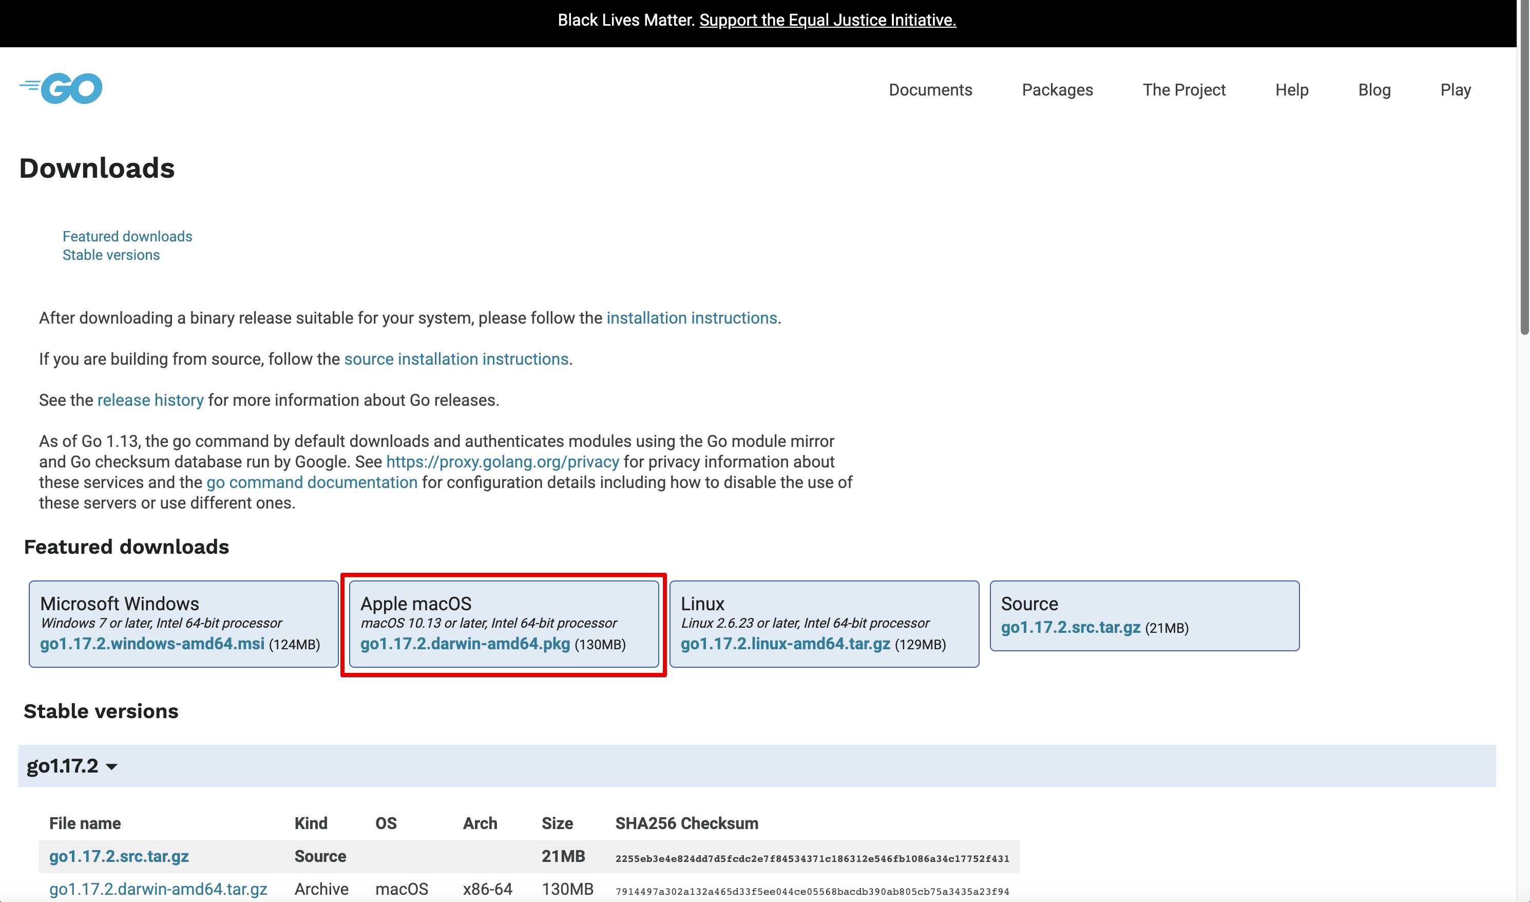Download go1.17.2.linux-amd64.tar.gz featured file
The height and width of the screenshot is (902, 1530).
point(785,644)
